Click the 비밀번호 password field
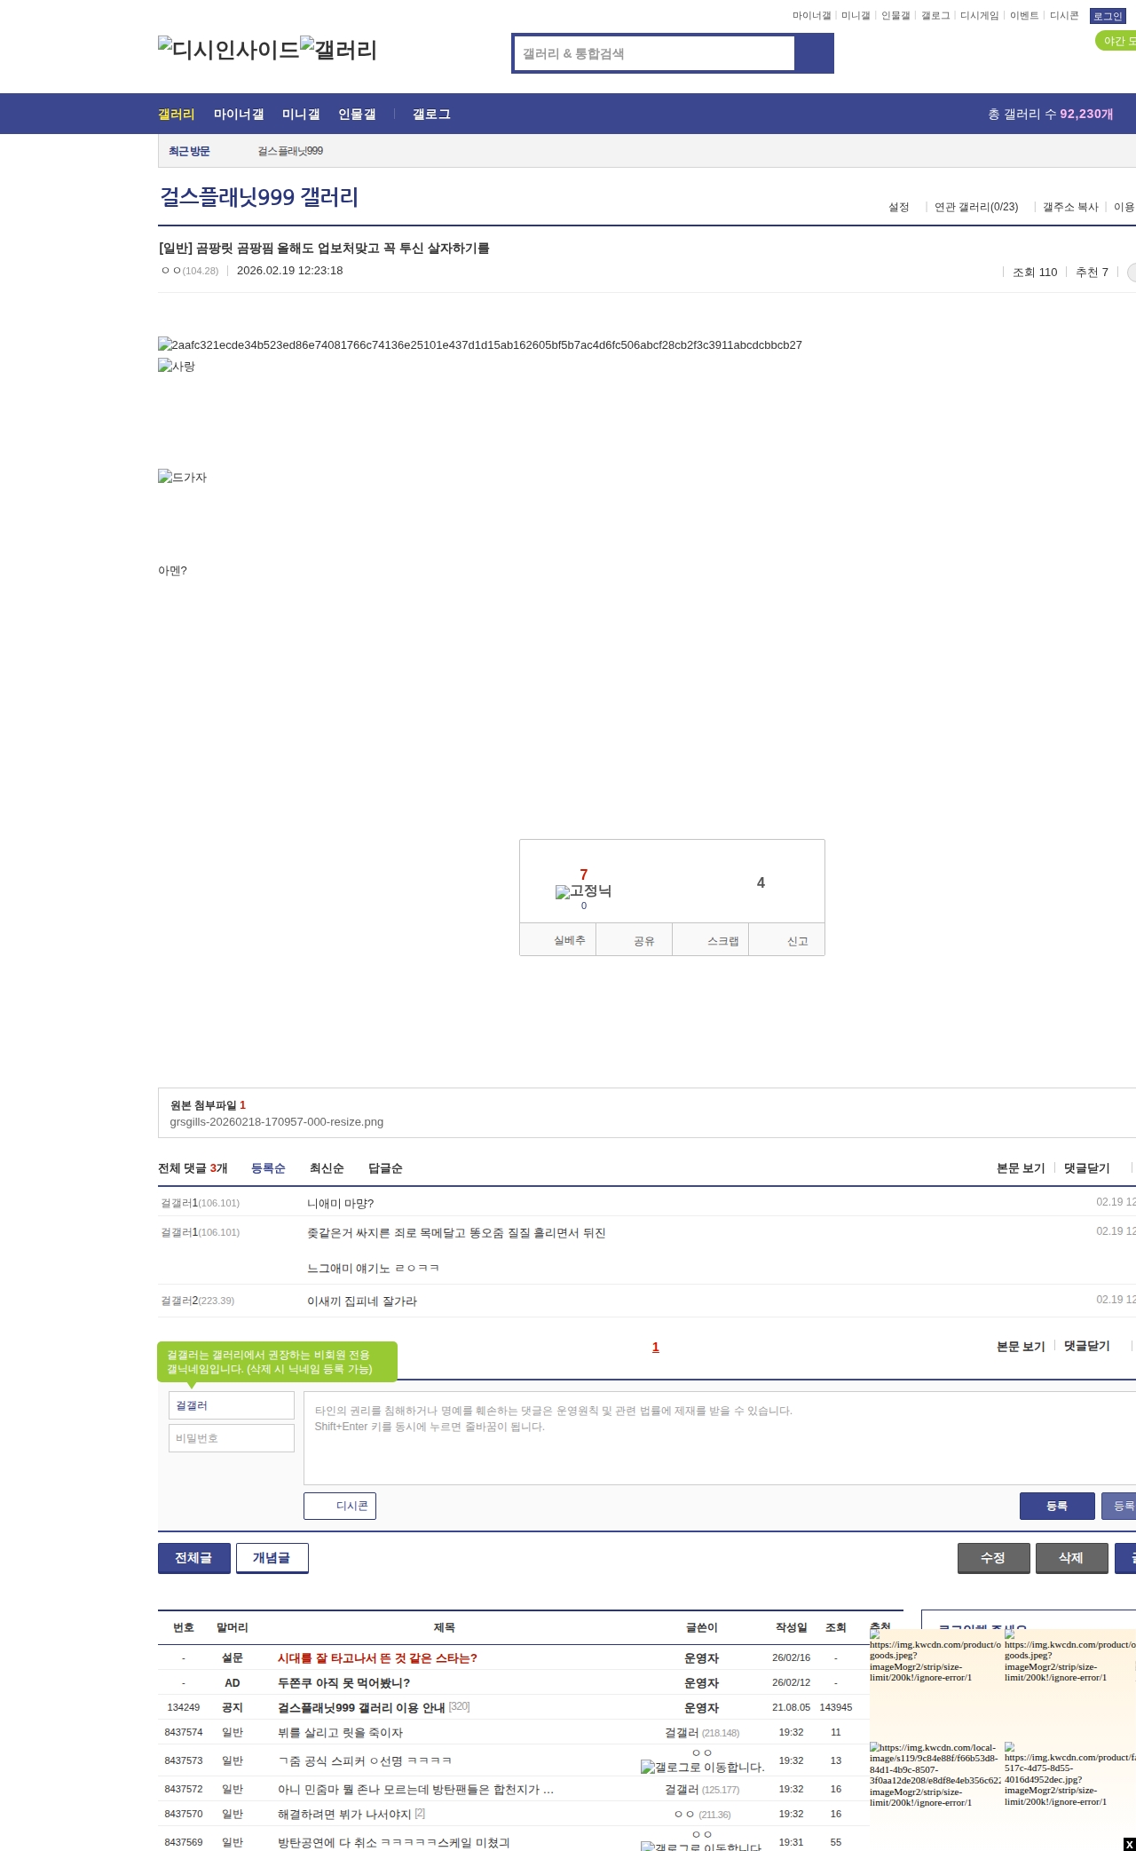Image resolution: width=1136 pixels, height=1851 pixels. (x=232, y=1438)
